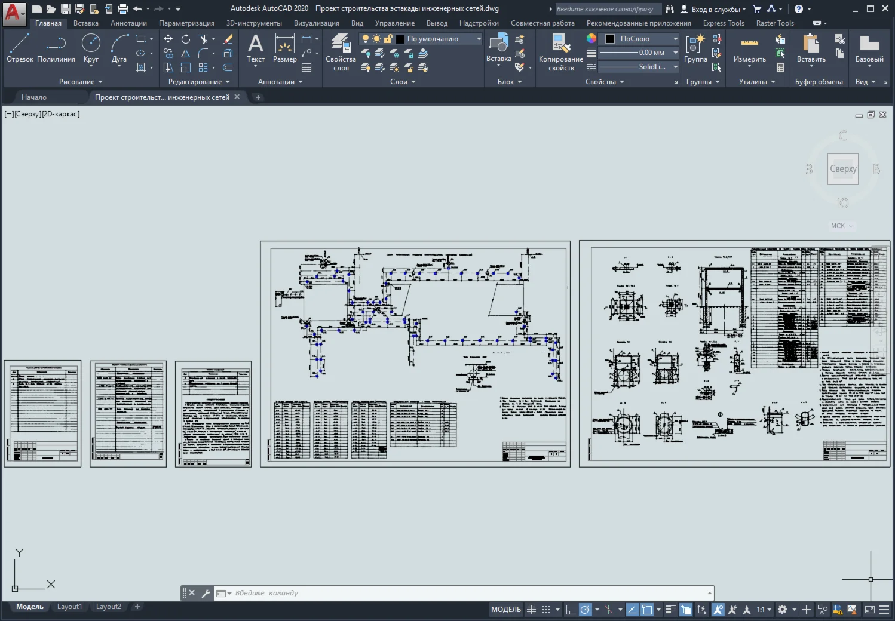Toggle polar tracking in status bar
This screenshot has width=895, height=621.
pyautogui.click(x=586, y=610)
